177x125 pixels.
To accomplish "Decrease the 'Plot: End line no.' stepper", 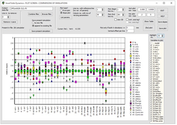I will [x=123, y=15].
